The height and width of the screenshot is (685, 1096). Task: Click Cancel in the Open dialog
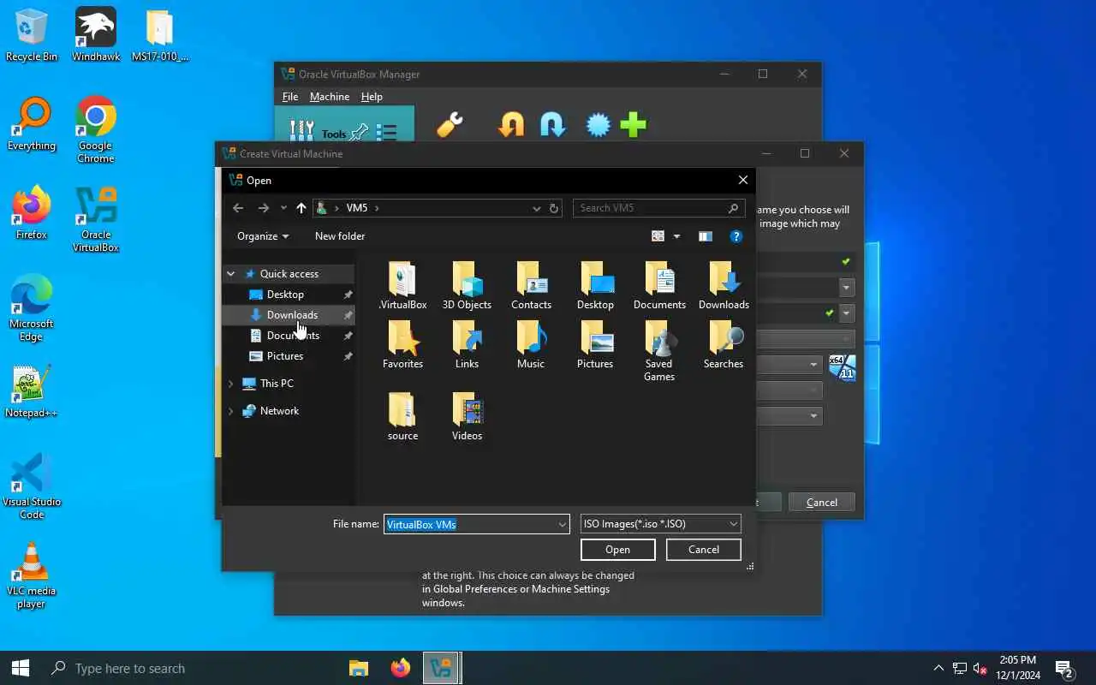tap(704, 550)
